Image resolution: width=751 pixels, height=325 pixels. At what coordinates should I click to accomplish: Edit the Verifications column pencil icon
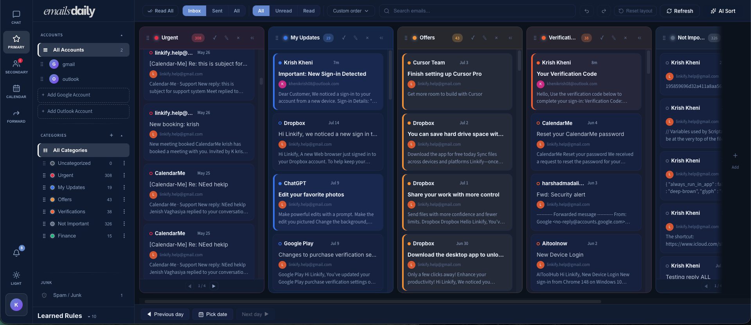[x=614, y=38]
